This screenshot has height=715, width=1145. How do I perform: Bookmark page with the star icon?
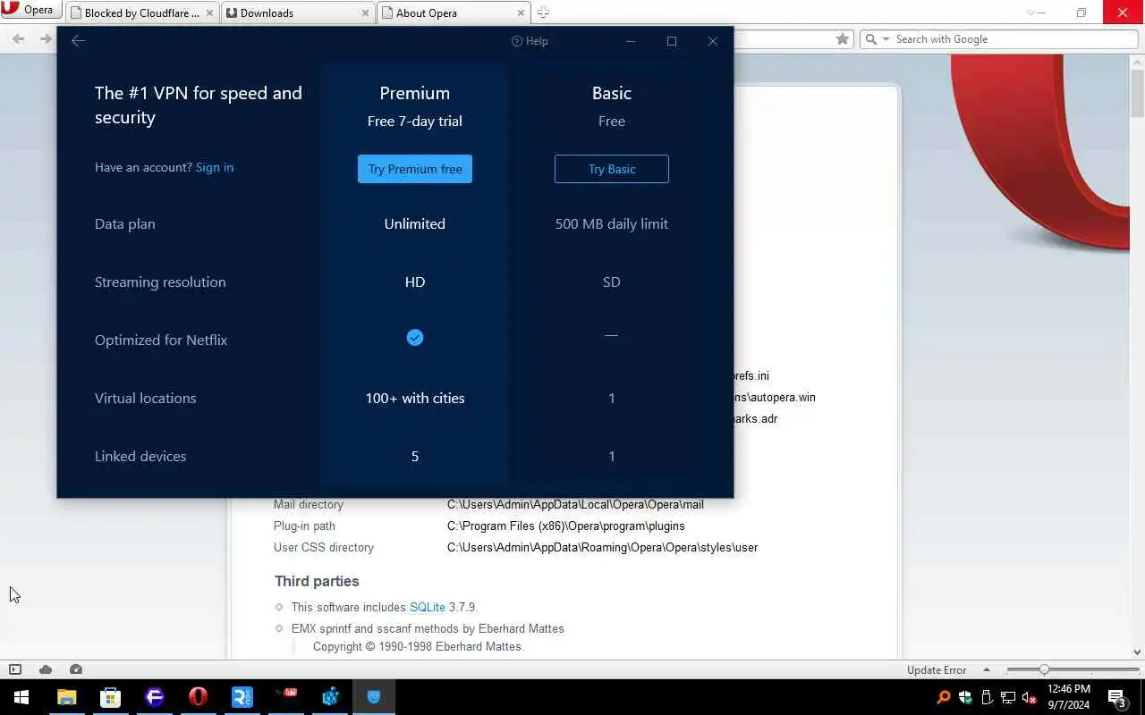click(x=842, y=39)
